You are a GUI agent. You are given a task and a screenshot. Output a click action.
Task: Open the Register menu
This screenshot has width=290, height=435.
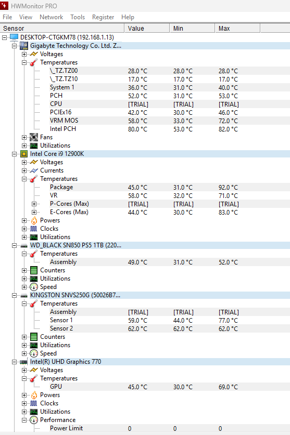(x=103, y=17)
